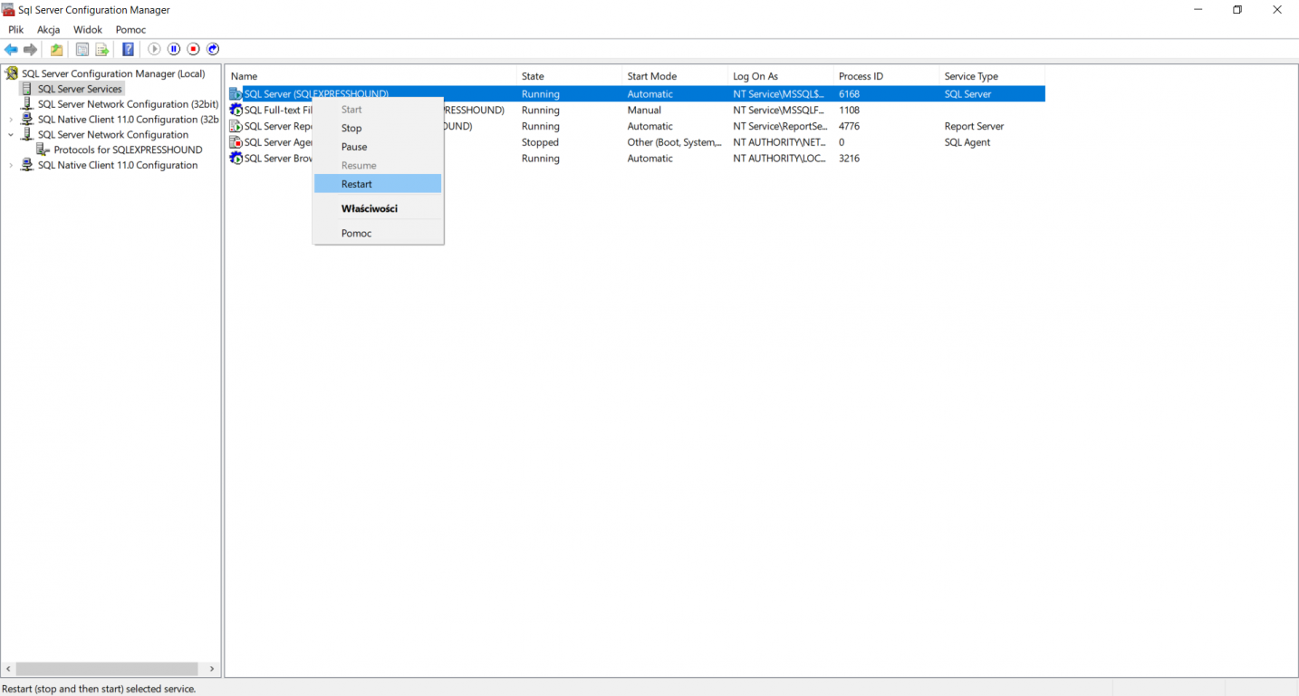
Task: Click the Stopped state cell of SQL Server Agent
Action: coord(540,142)
